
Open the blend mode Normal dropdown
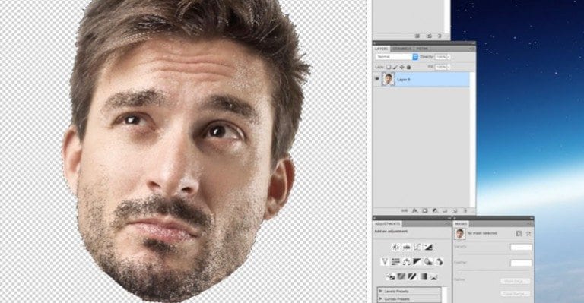coord(397,57)
